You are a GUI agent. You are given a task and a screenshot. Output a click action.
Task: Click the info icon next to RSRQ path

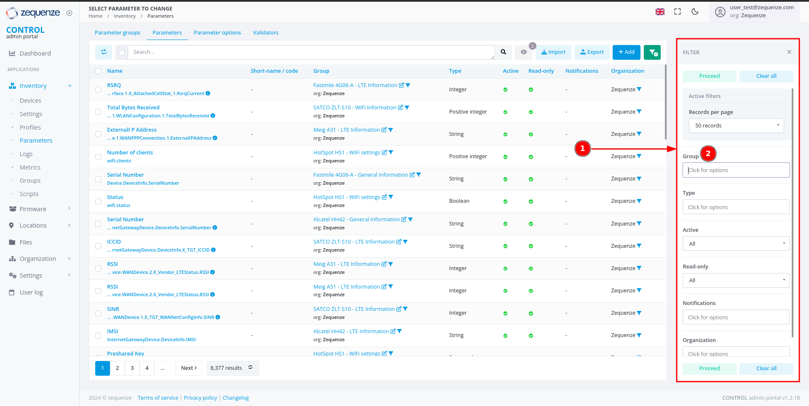click(208, 93)
